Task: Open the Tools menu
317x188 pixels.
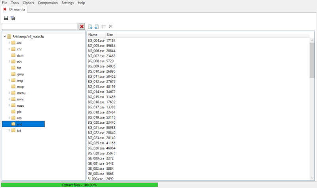Action: pyautogui.click(x=15, y=3)
